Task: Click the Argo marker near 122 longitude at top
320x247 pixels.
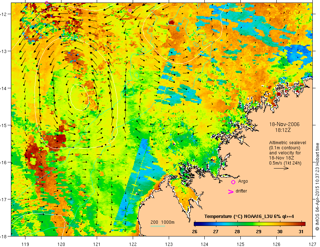Action: coord(130,11)
